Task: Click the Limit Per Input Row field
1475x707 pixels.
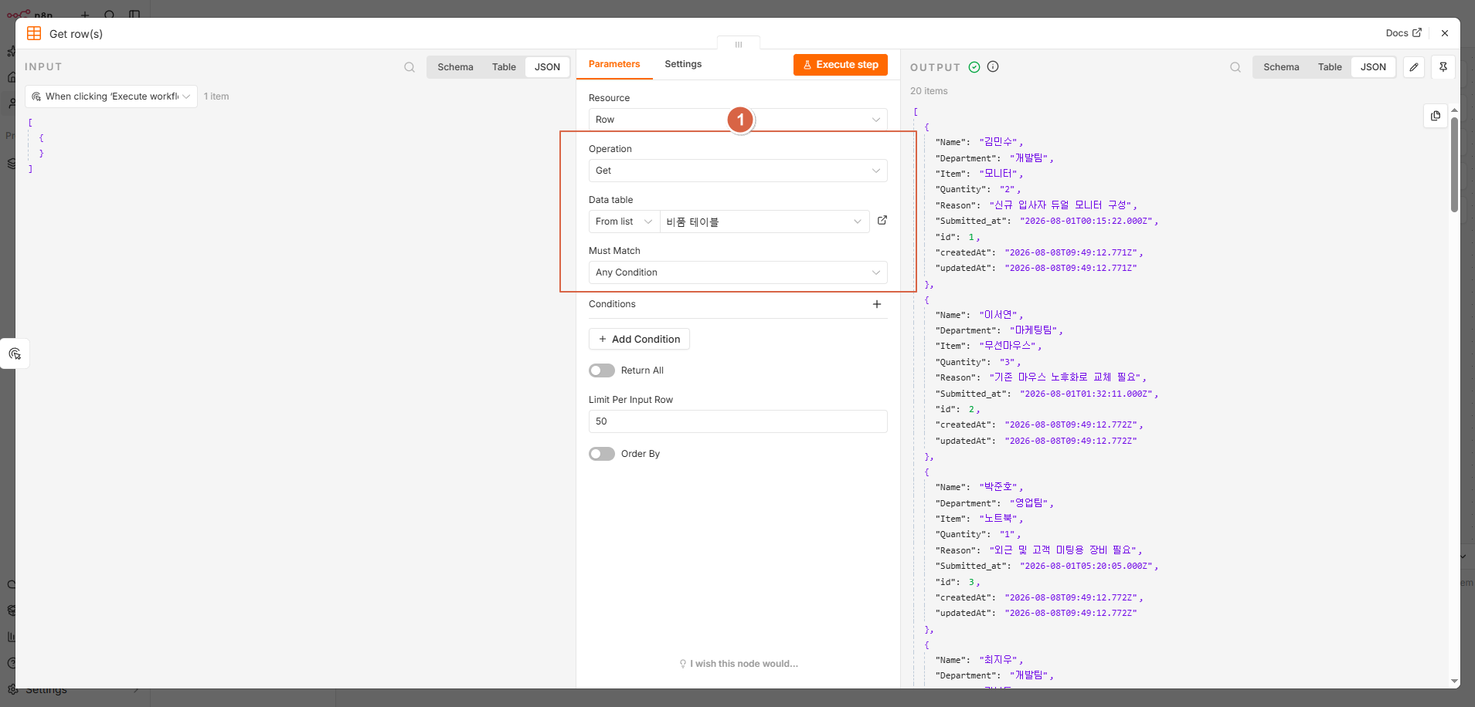Action: tap(738, 421)
